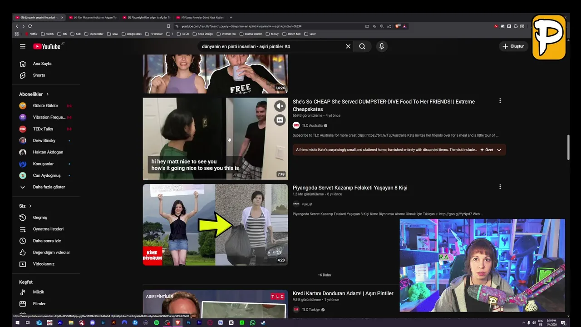The height and width of the screenshot is (327, 581).
Task: Open the extensions puzzle icon
Action: (516, 26)
